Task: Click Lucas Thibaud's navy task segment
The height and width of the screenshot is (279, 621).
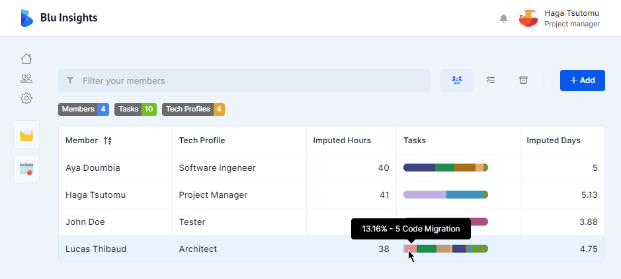Action: tap(459, 249)
